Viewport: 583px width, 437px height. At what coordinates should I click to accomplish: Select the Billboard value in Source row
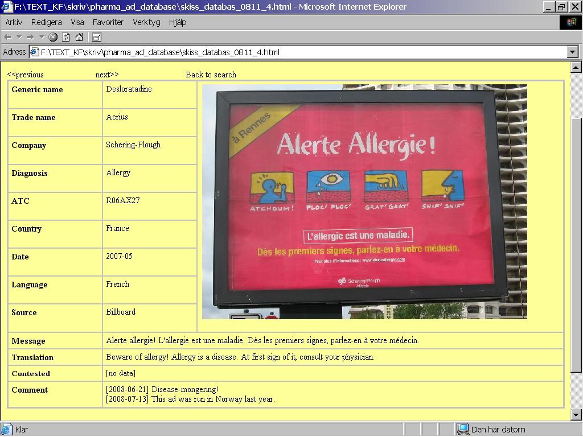click(x=121, y=312)
